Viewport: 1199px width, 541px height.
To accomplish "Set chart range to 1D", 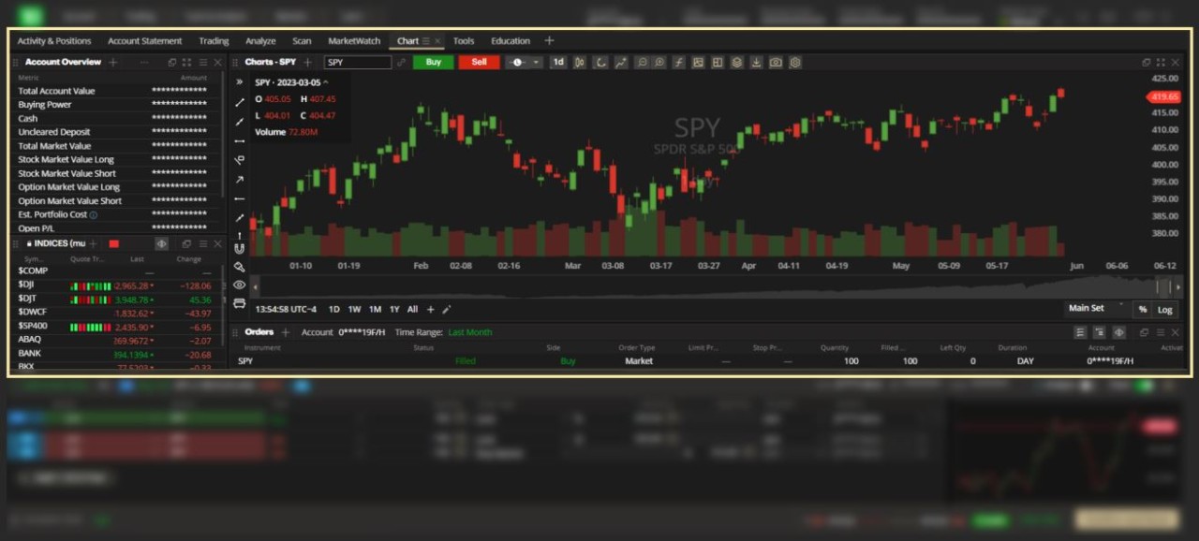I will (x=334, y=309).
